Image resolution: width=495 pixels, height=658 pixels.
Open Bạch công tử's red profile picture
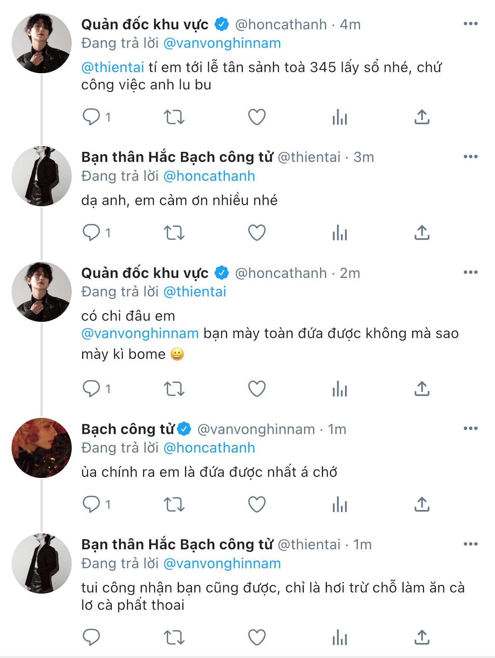click(x=42, y=448)
